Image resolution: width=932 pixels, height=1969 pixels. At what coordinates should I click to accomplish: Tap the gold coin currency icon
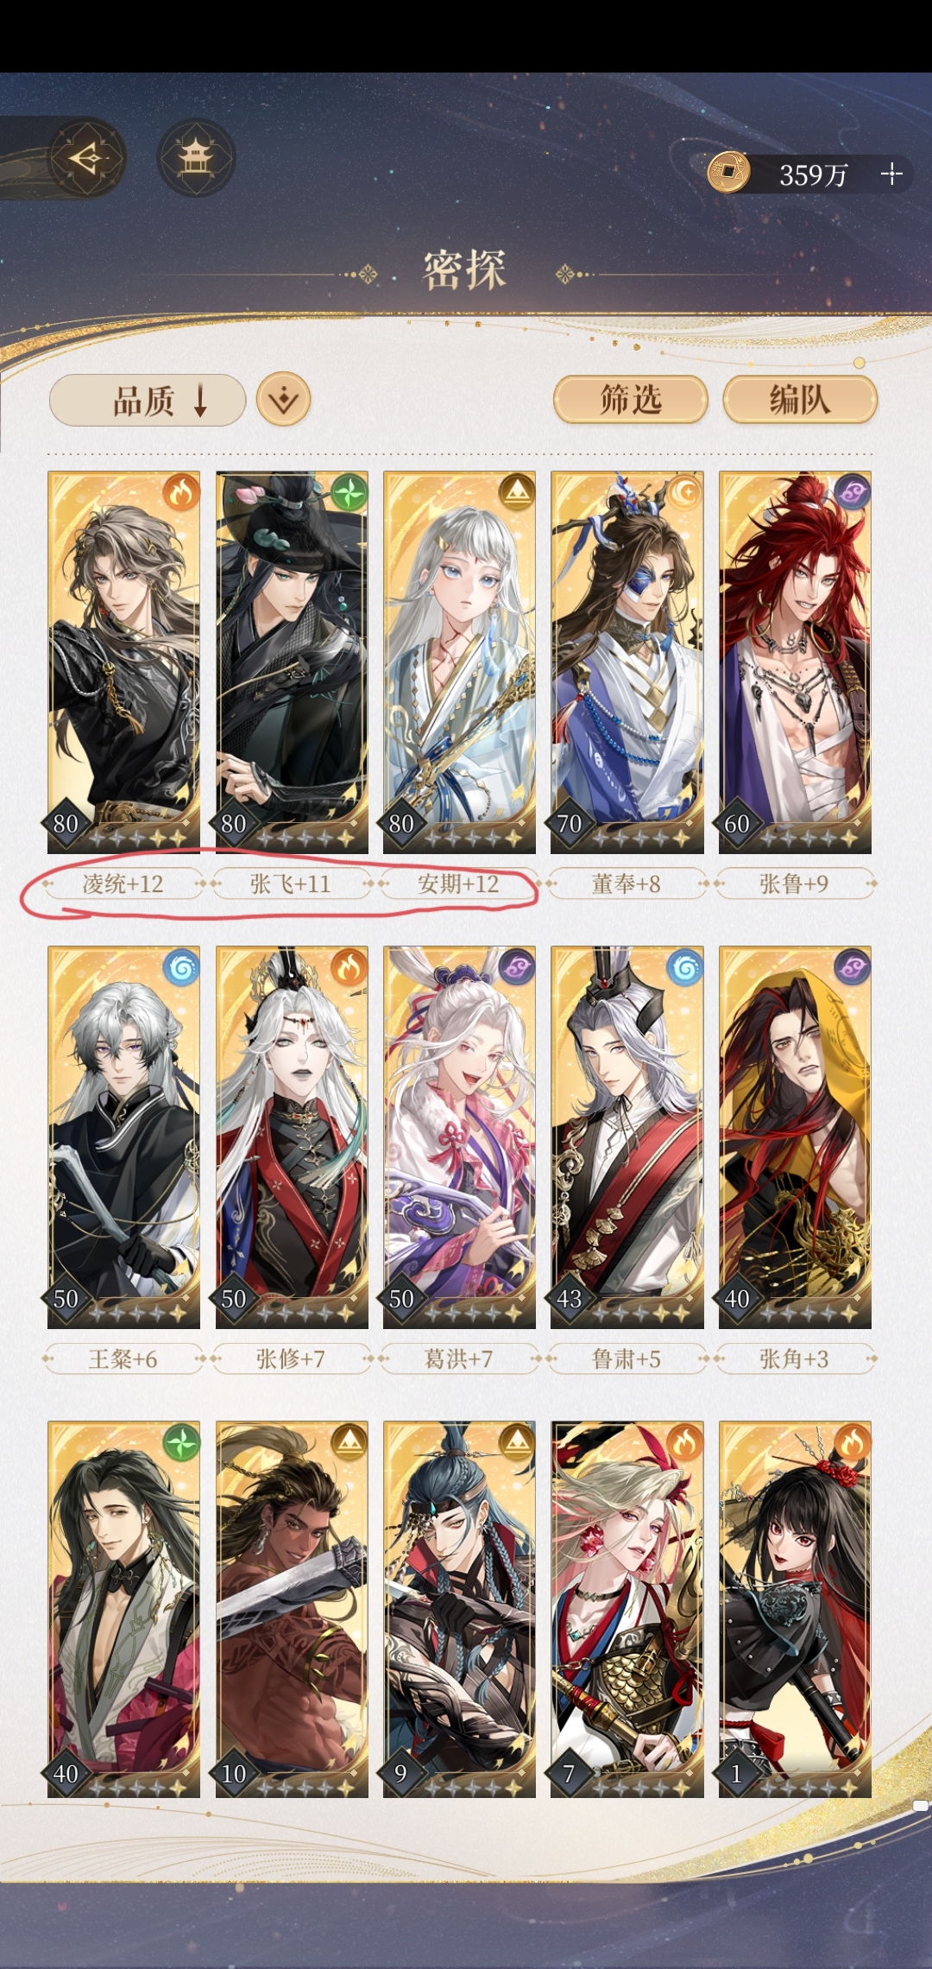click(729, 172)
